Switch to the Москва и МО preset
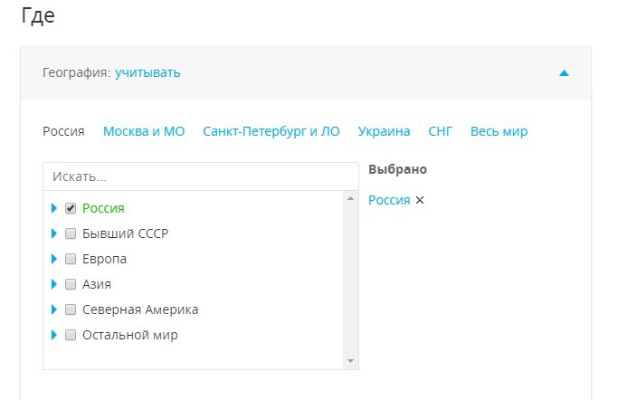This screenshot has width=618, height=400. click(x=144, y=131)
